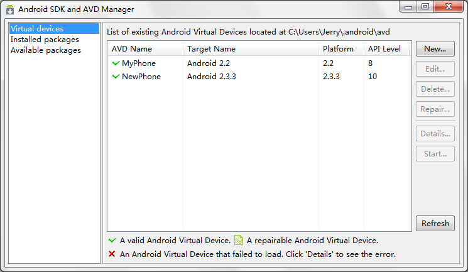
Task: Click the Edit... button
Action: pos(435,69)
